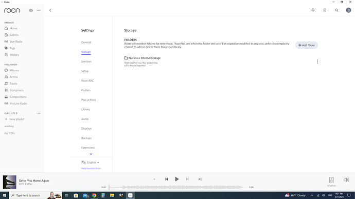Seek within the track waveform
355x199 pixels.
(177, 187)
